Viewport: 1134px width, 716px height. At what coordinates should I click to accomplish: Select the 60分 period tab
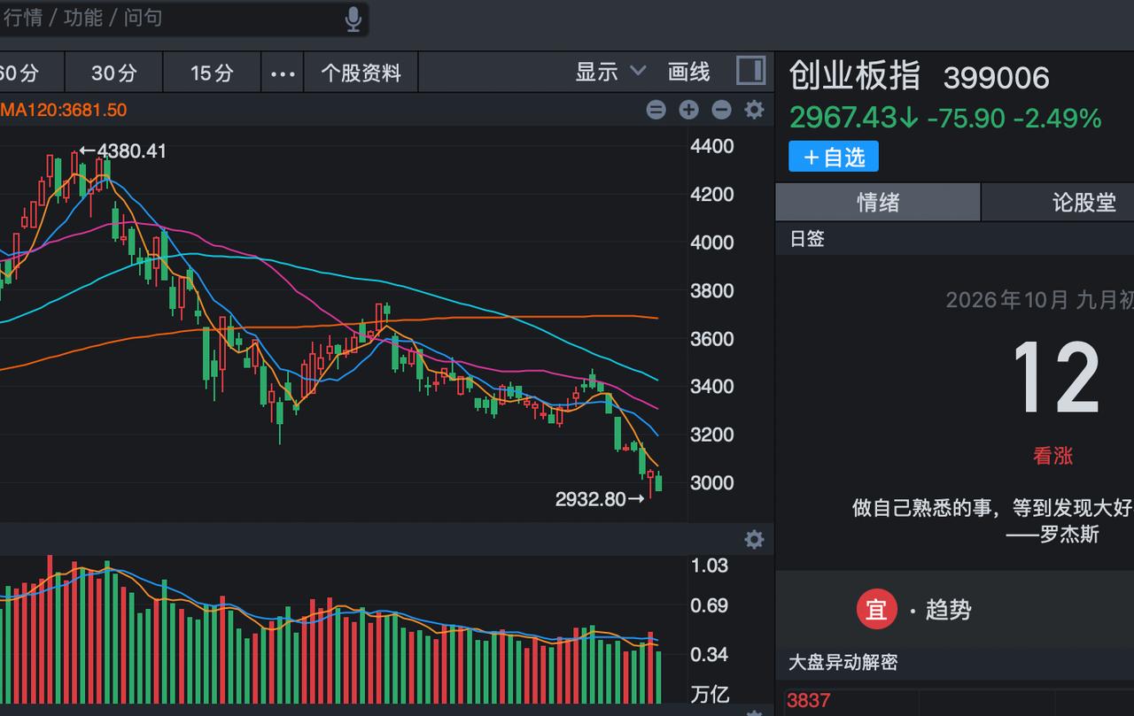(x=31, y=73)
